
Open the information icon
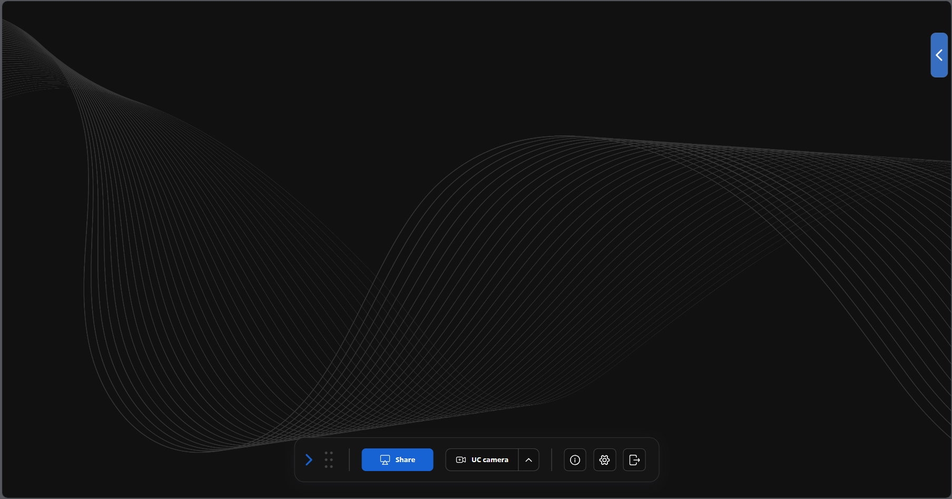[x=575, y=459]
